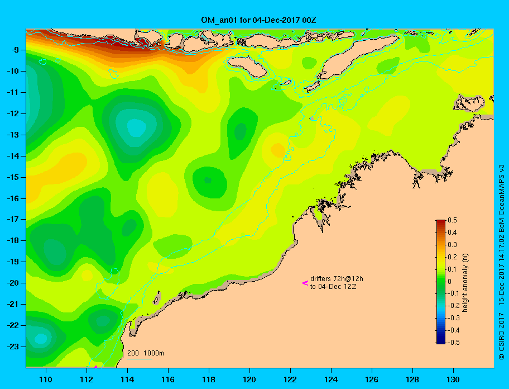The height and width of the screenshot is (389, 509).
Task: Click the -11 latitude axis label
Action: 13,92
